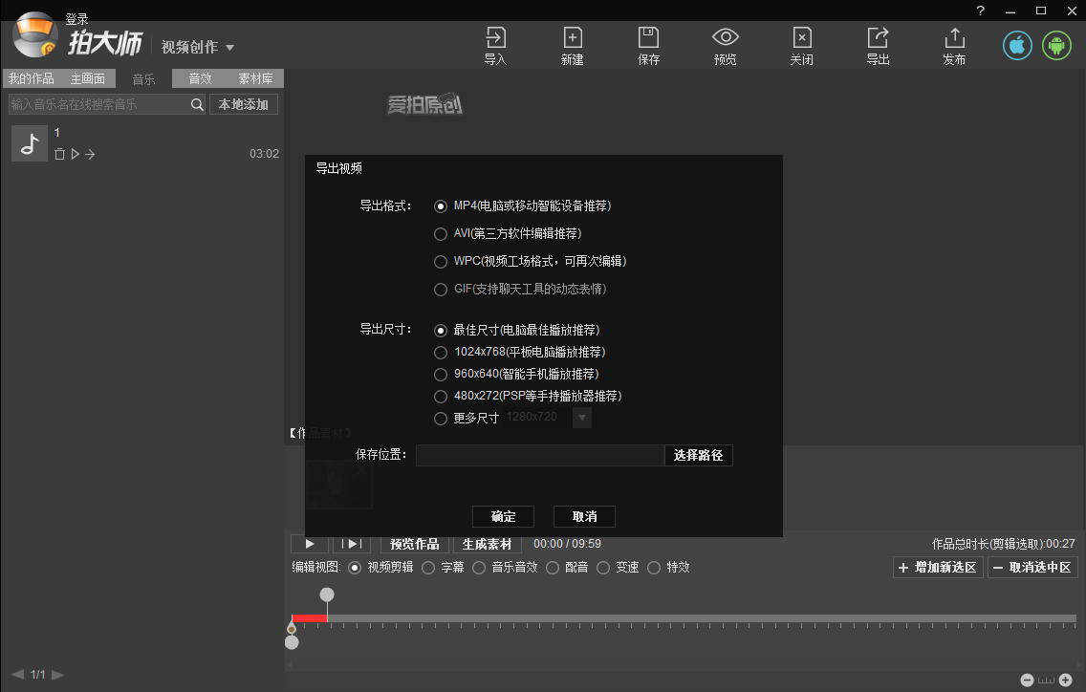Open the 视频创作 mode dropdown
Viewport: 1086px width, 692px height.
click(x=198, y=45)
